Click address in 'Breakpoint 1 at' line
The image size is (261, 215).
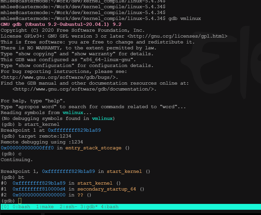(x=74, y=130)
